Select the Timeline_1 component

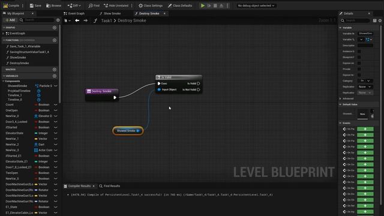pyautogui.click(x=14, y=95)
